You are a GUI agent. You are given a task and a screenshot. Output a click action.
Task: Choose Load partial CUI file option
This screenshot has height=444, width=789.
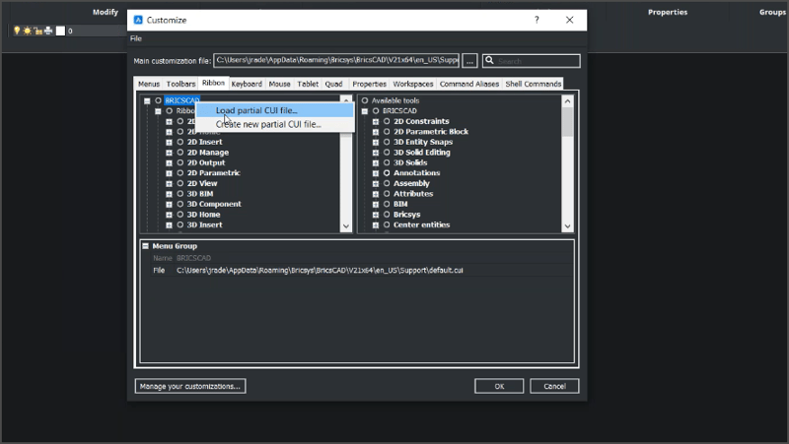pyautogui.click(x=275, y=110)
